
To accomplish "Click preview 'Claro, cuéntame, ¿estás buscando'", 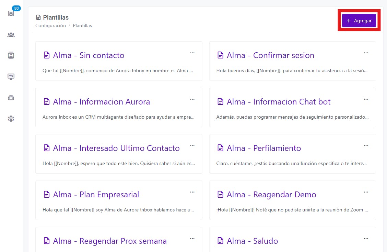I will point(292,163).
